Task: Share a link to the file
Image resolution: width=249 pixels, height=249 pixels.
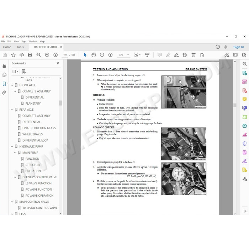Action: [x=227, y=55]
